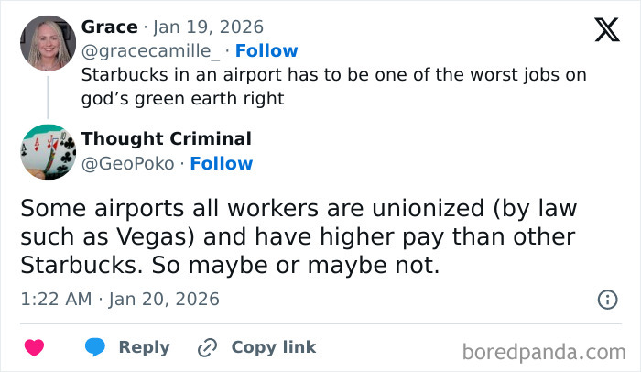Follow @gracecamille_ account
641x372 pixels.
[x=266, y=51]
